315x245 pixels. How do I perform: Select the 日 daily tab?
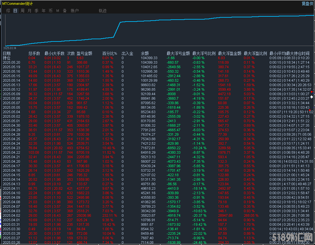tap(15, 11)
